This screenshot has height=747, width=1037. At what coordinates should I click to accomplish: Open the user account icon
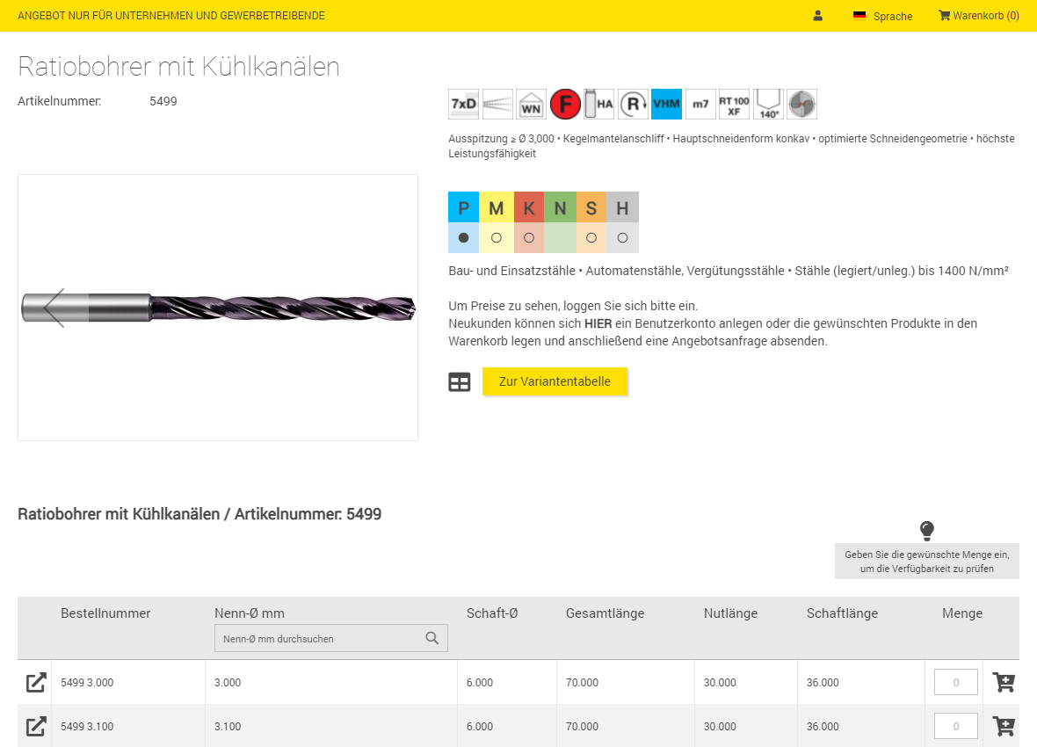[818, 16]
